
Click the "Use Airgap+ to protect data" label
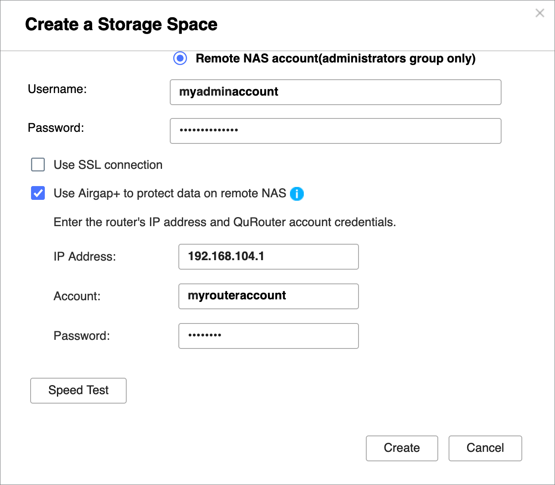click(170, 193)
